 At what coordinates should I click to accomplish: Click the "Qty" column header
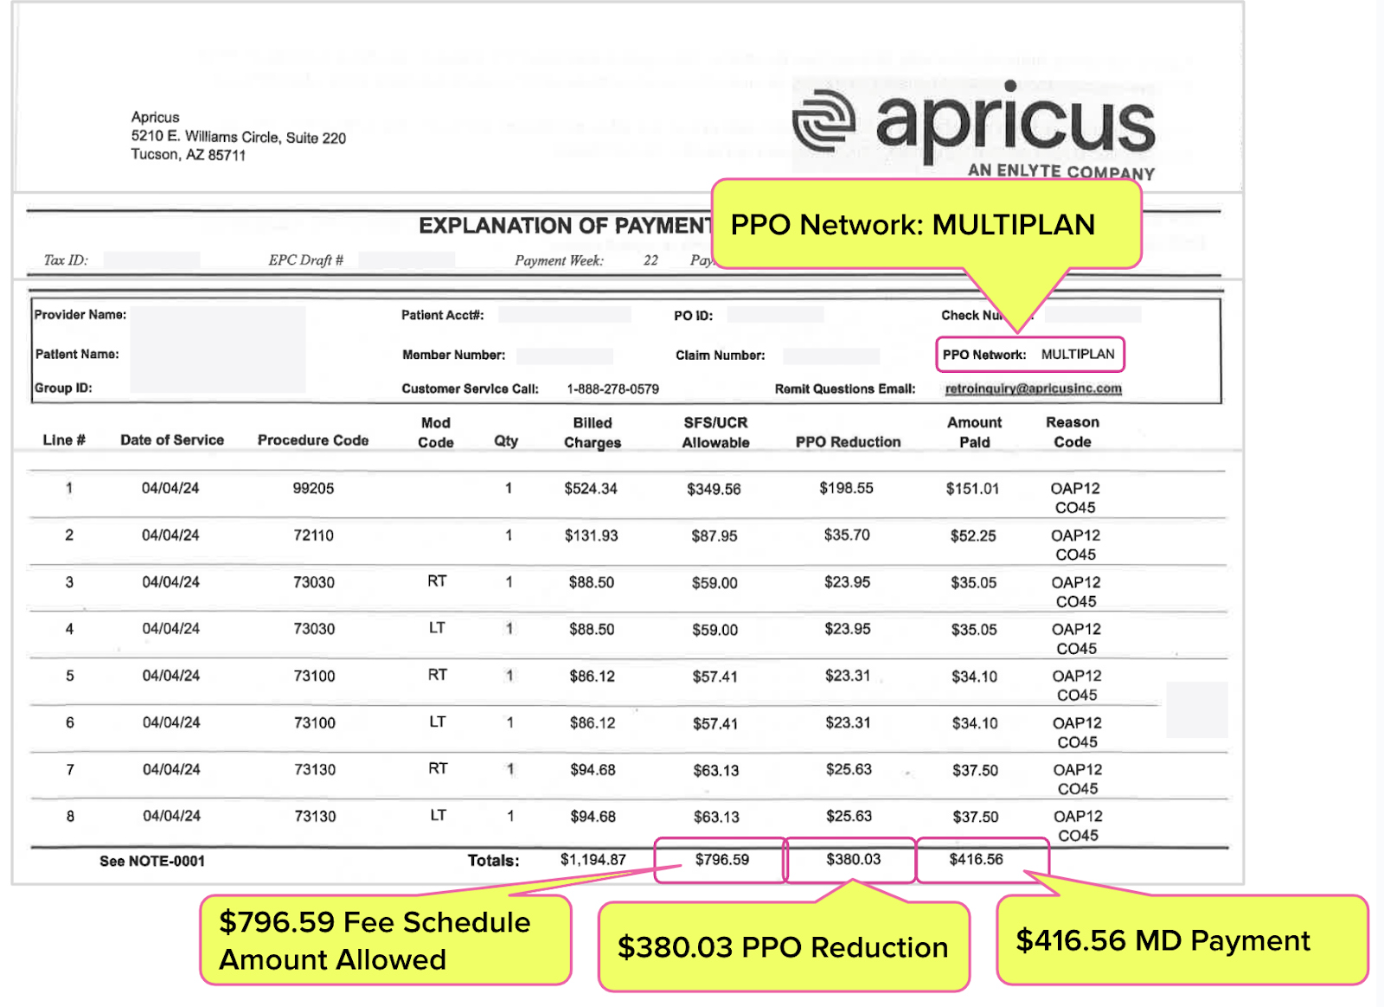[x=506, y=441]
